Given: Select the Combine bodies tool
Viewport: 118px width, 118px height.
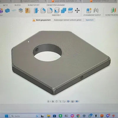Looking at the screenshot, I should click(63, 11).
